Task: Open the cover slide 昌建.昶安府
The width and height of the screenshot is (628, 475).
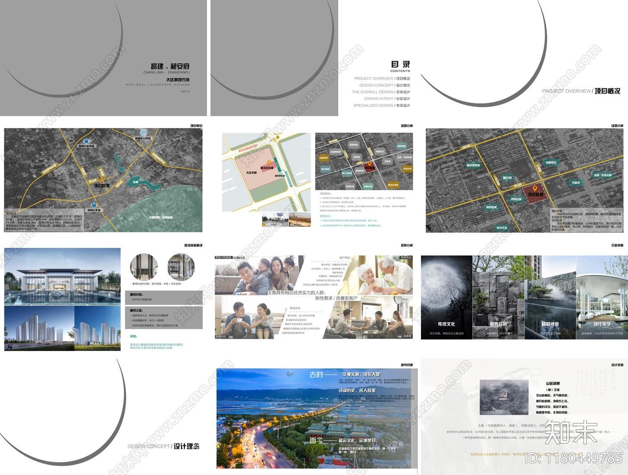Action: [103, 58]
